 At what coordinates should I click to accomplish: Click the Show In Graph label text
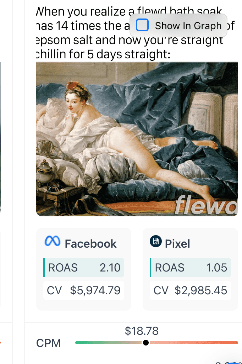pos(188,26)
